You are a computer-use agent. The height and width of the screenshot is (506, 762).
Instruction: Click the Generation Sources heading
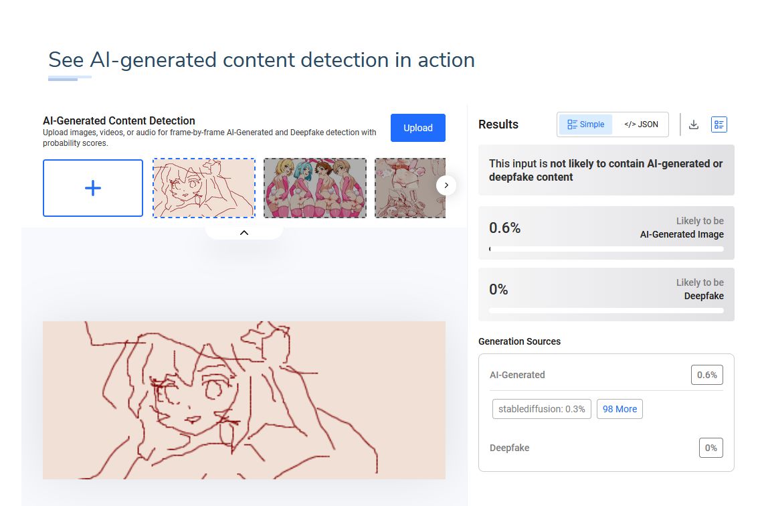pos(519,341)
